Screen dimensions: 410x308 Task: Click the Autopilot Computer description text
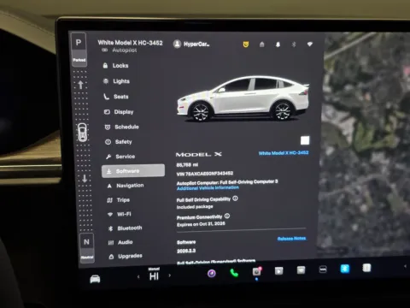[227, 182]
